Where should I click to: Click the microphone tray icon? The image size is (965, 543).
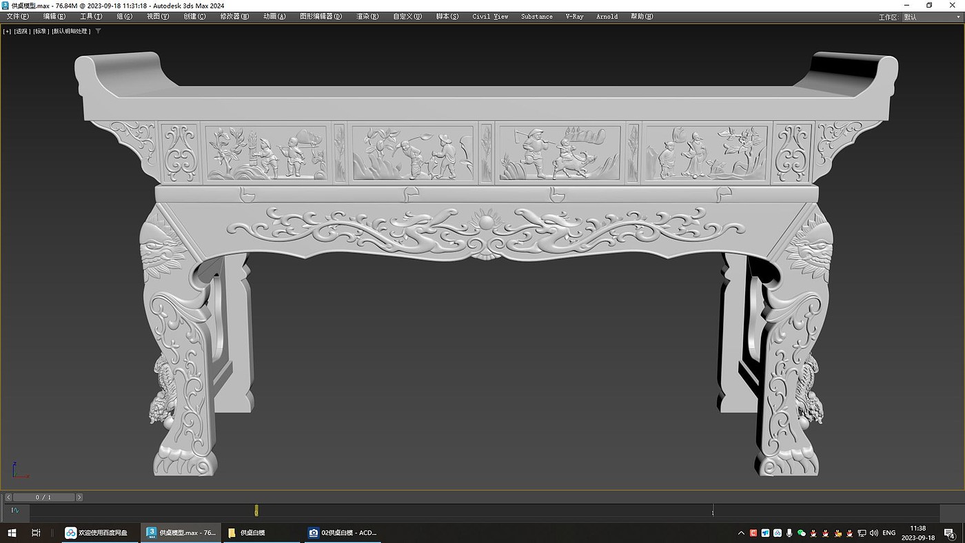pyautogui.click(x=789, y=533)
